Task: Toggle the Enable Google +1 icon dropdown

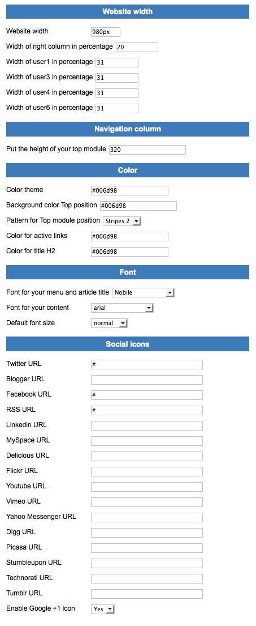Action: tap(103, 609)
